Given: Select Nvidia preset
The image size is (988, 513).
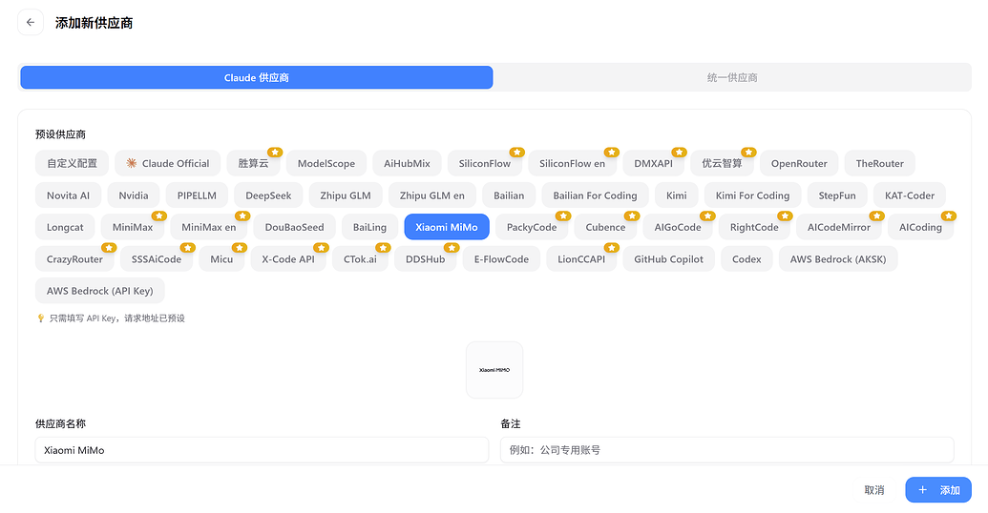Looking at the screenshot, I should (134, 195).
